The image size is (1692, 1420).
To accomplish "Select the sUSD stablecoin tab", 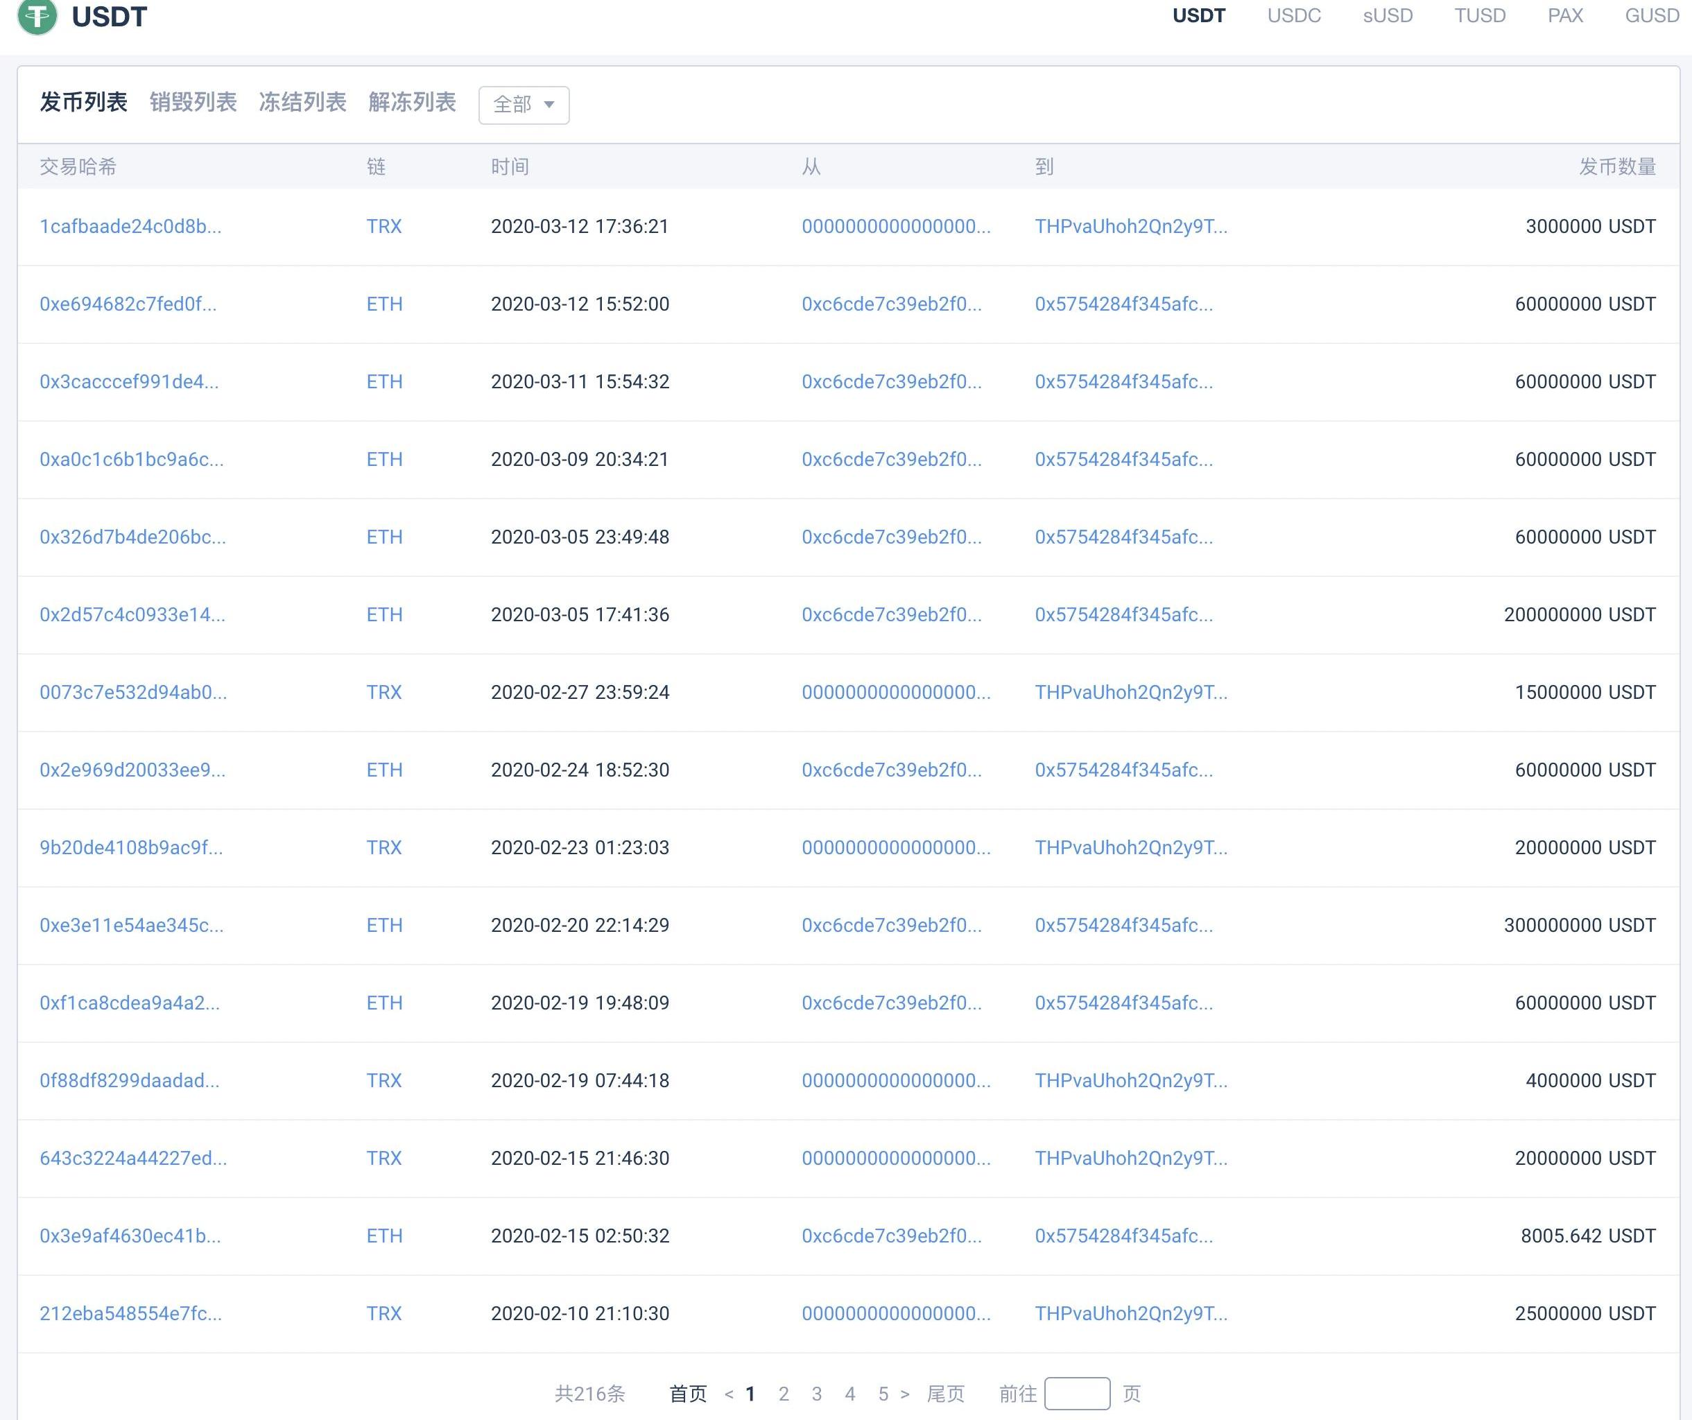I will [x=1387, y=16].
